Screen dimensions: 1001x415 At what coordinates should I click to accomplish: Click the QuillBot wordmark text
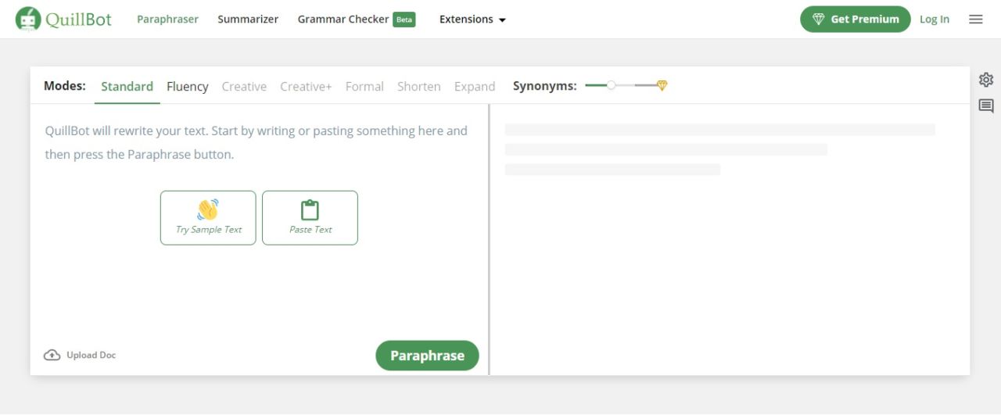(78, 20)
